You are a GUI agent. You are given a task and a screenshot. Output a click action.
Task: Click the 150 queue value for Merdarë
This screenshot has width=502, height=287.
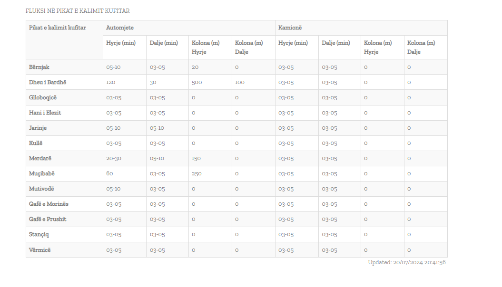[x=196, y=158]
